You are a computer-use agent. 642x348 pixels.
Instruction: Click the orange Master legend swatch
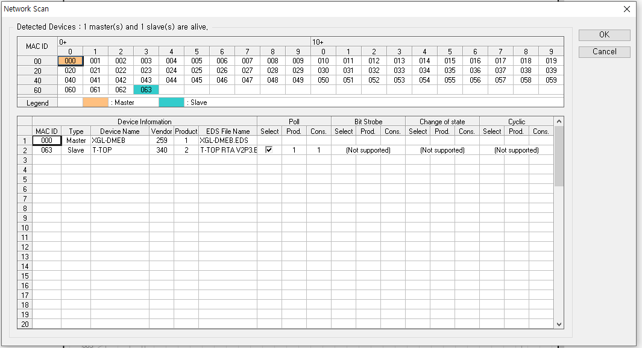pos(95,103)
